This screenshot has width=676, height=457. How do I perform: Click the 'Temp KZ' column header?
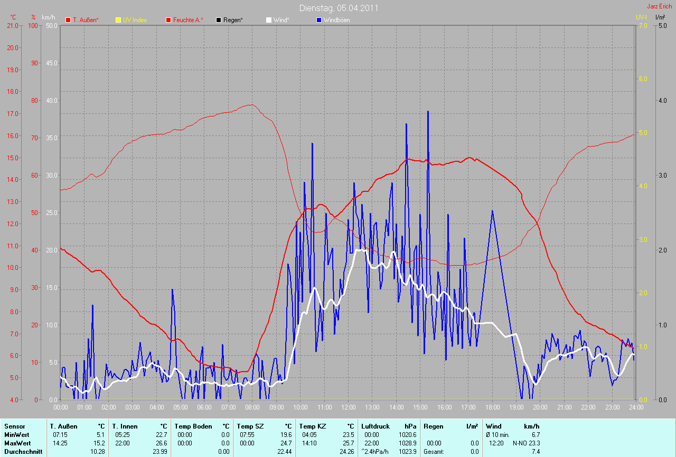point(312,426)
